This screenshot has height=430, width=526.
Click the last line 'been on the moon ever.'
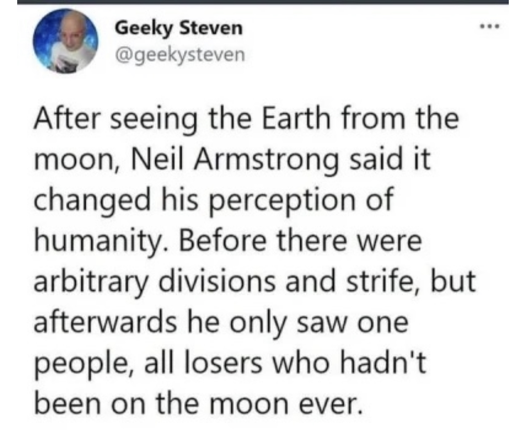[199, 403]
